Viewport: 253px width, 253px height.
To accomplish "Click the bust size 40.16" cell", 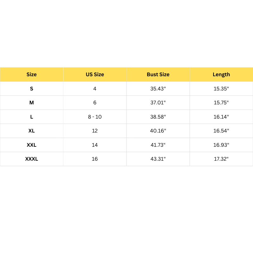I will [158, 131].
